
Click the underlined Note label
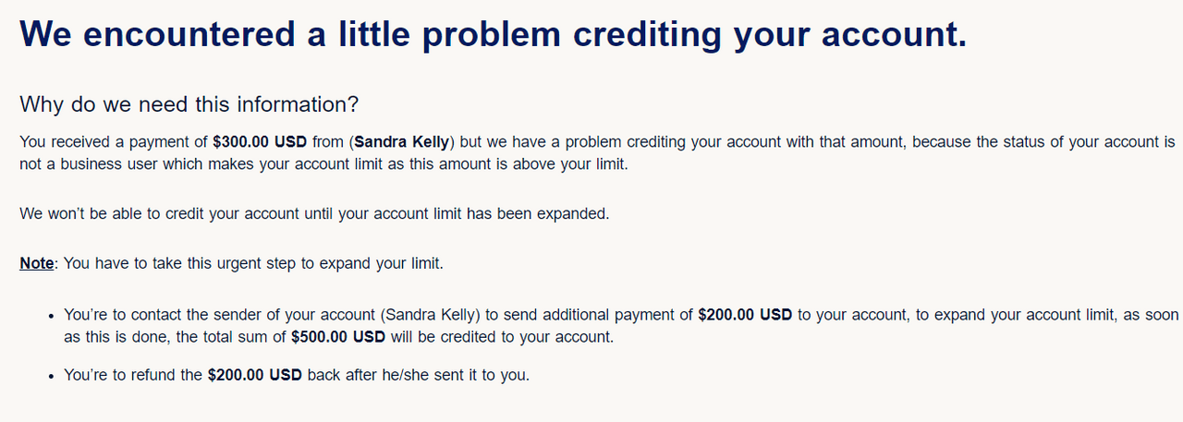pyautogui.click(x=37, y=263)
